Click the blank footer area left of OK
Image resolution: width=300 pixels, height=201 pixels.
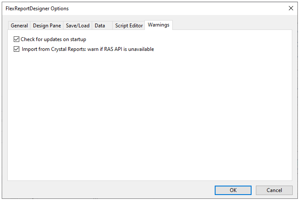pos(107,190)
